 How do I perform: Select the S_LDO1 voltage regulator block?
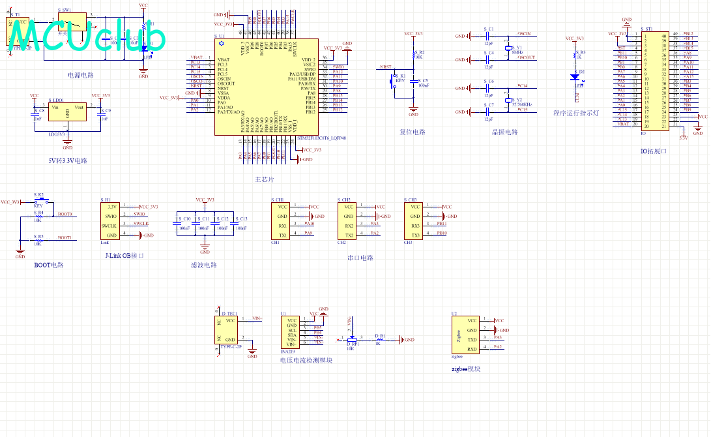(x=67, y=111)
